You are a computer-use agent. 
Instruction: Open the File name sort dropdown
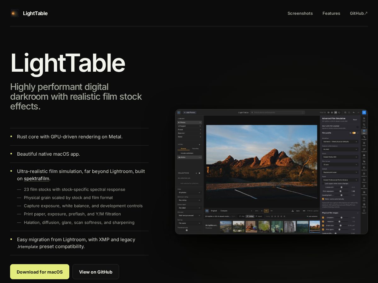pos(189,223)
